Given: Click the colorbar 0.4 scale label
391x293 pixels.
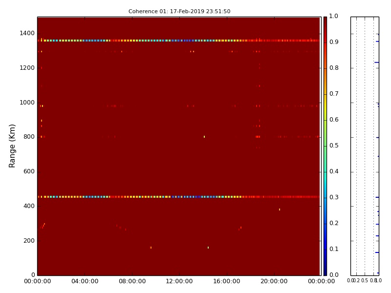Looking at the screenshot, I should point(334,171).
